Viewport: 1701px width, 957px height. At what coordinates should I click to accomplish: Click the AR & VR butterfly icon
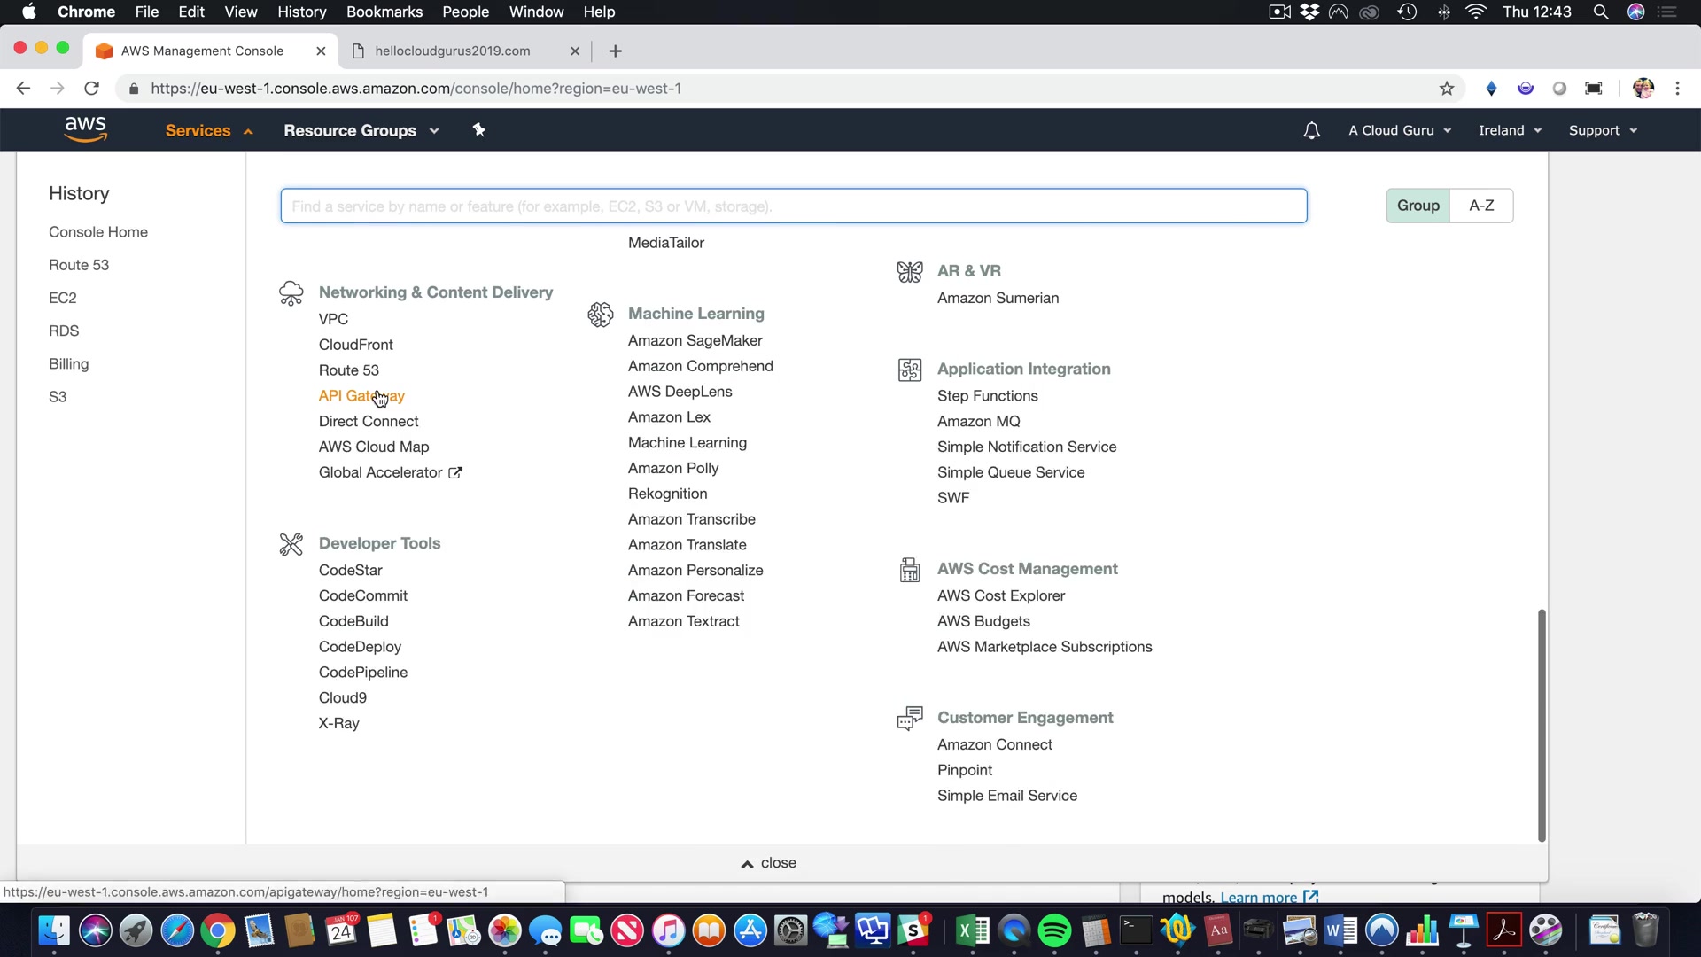909,271
